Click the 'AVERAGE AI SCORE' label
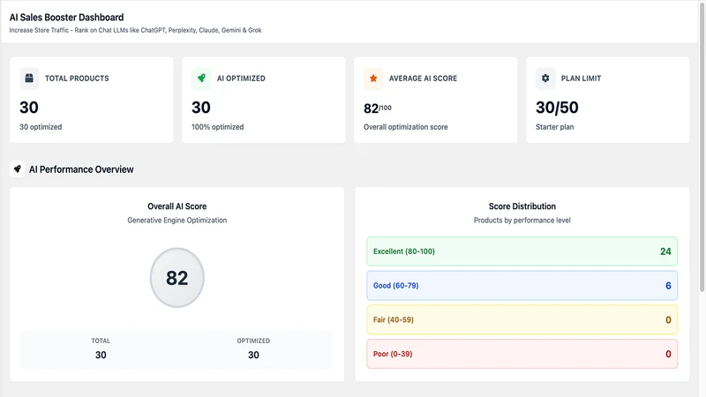The image size is (706, 397). (x=423, y=79)
